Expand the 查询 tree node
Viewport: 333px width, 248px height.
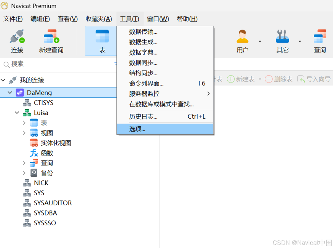pyautogui.click(x=24, y=163)
